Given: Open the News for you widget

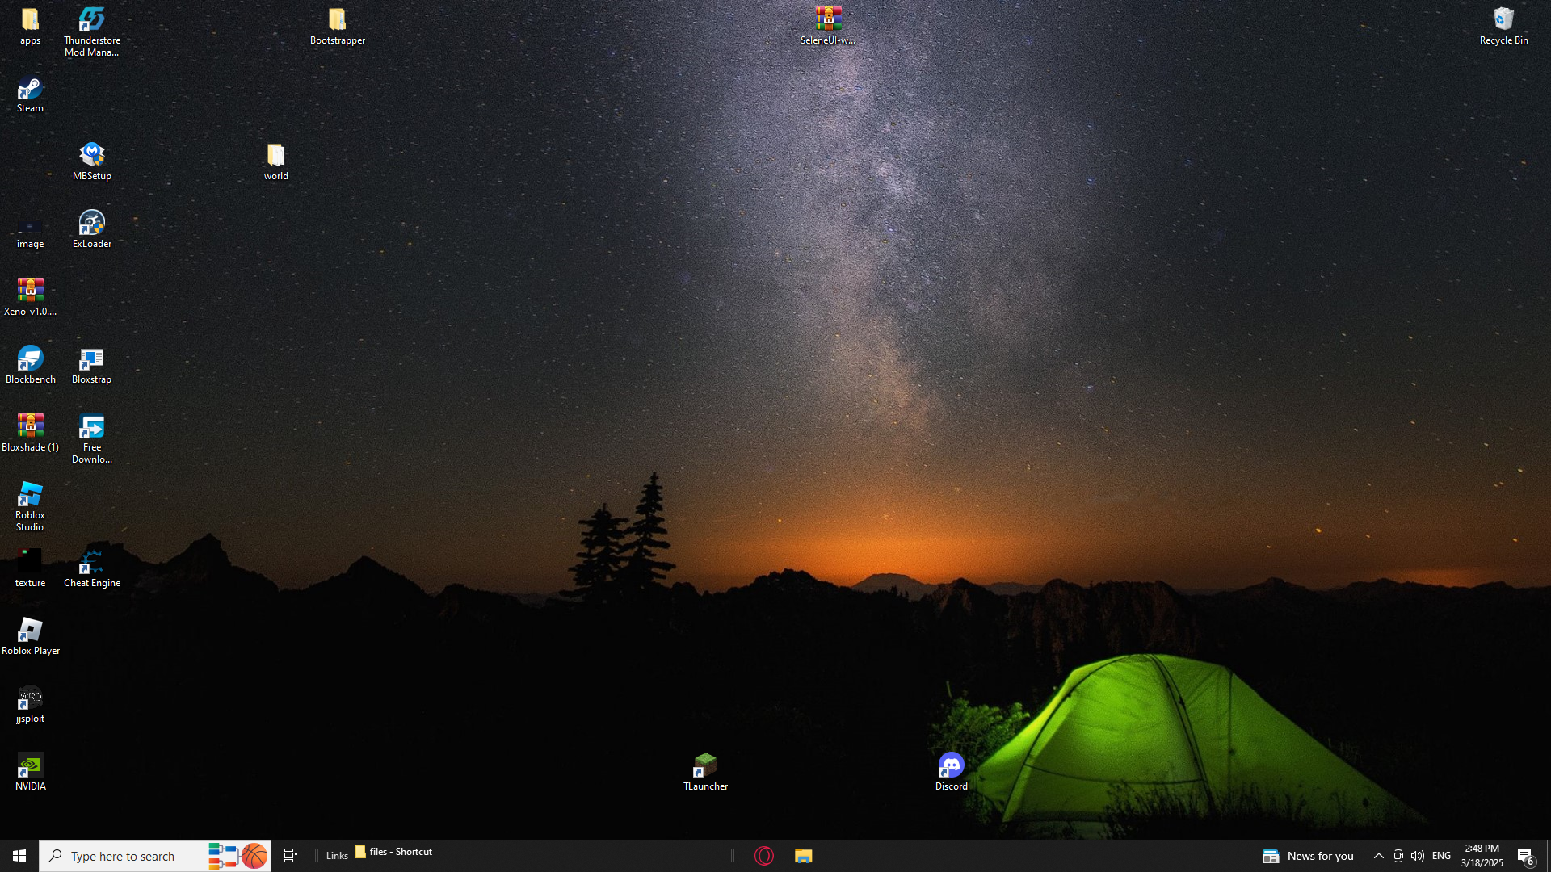Looking at the screenshot, I should 1308,856.
